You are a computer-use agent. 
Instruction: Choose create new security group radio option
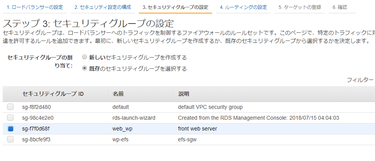(x=85, y=58)
